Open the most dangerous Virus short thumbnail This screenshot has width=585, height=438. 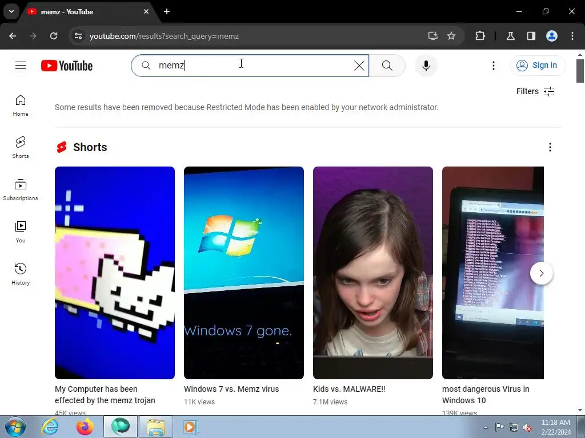[x=493, y=273]
